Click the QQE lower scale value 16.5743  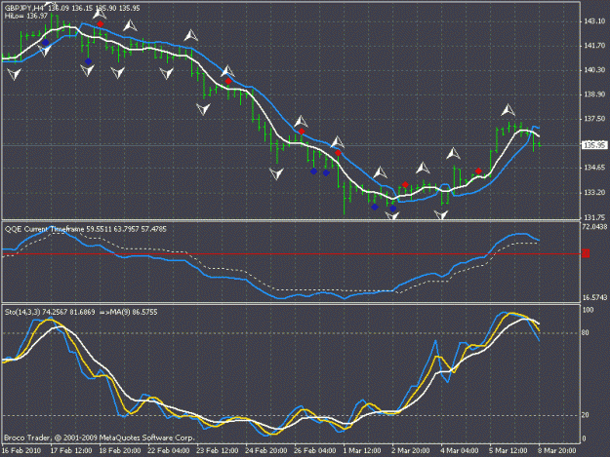point(594,298)
